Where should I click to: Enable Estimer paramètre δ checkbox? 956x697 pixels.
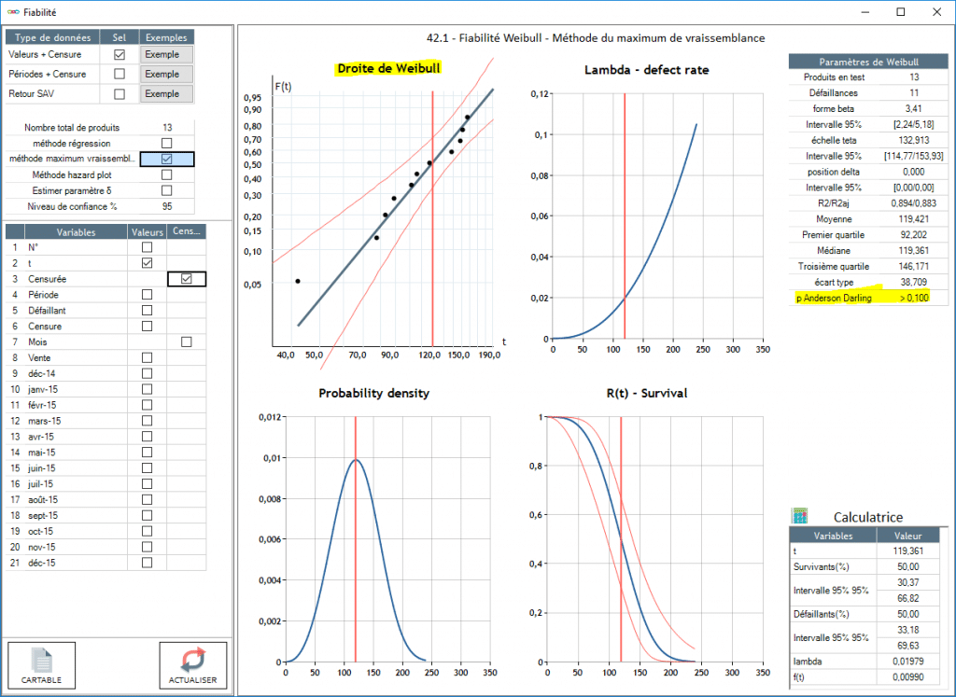tap(166, 190)
